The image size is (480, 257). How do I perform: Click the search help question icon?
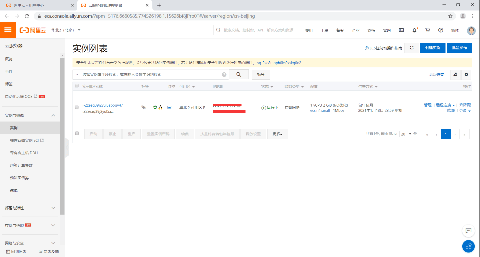click(x=224, y=74)
